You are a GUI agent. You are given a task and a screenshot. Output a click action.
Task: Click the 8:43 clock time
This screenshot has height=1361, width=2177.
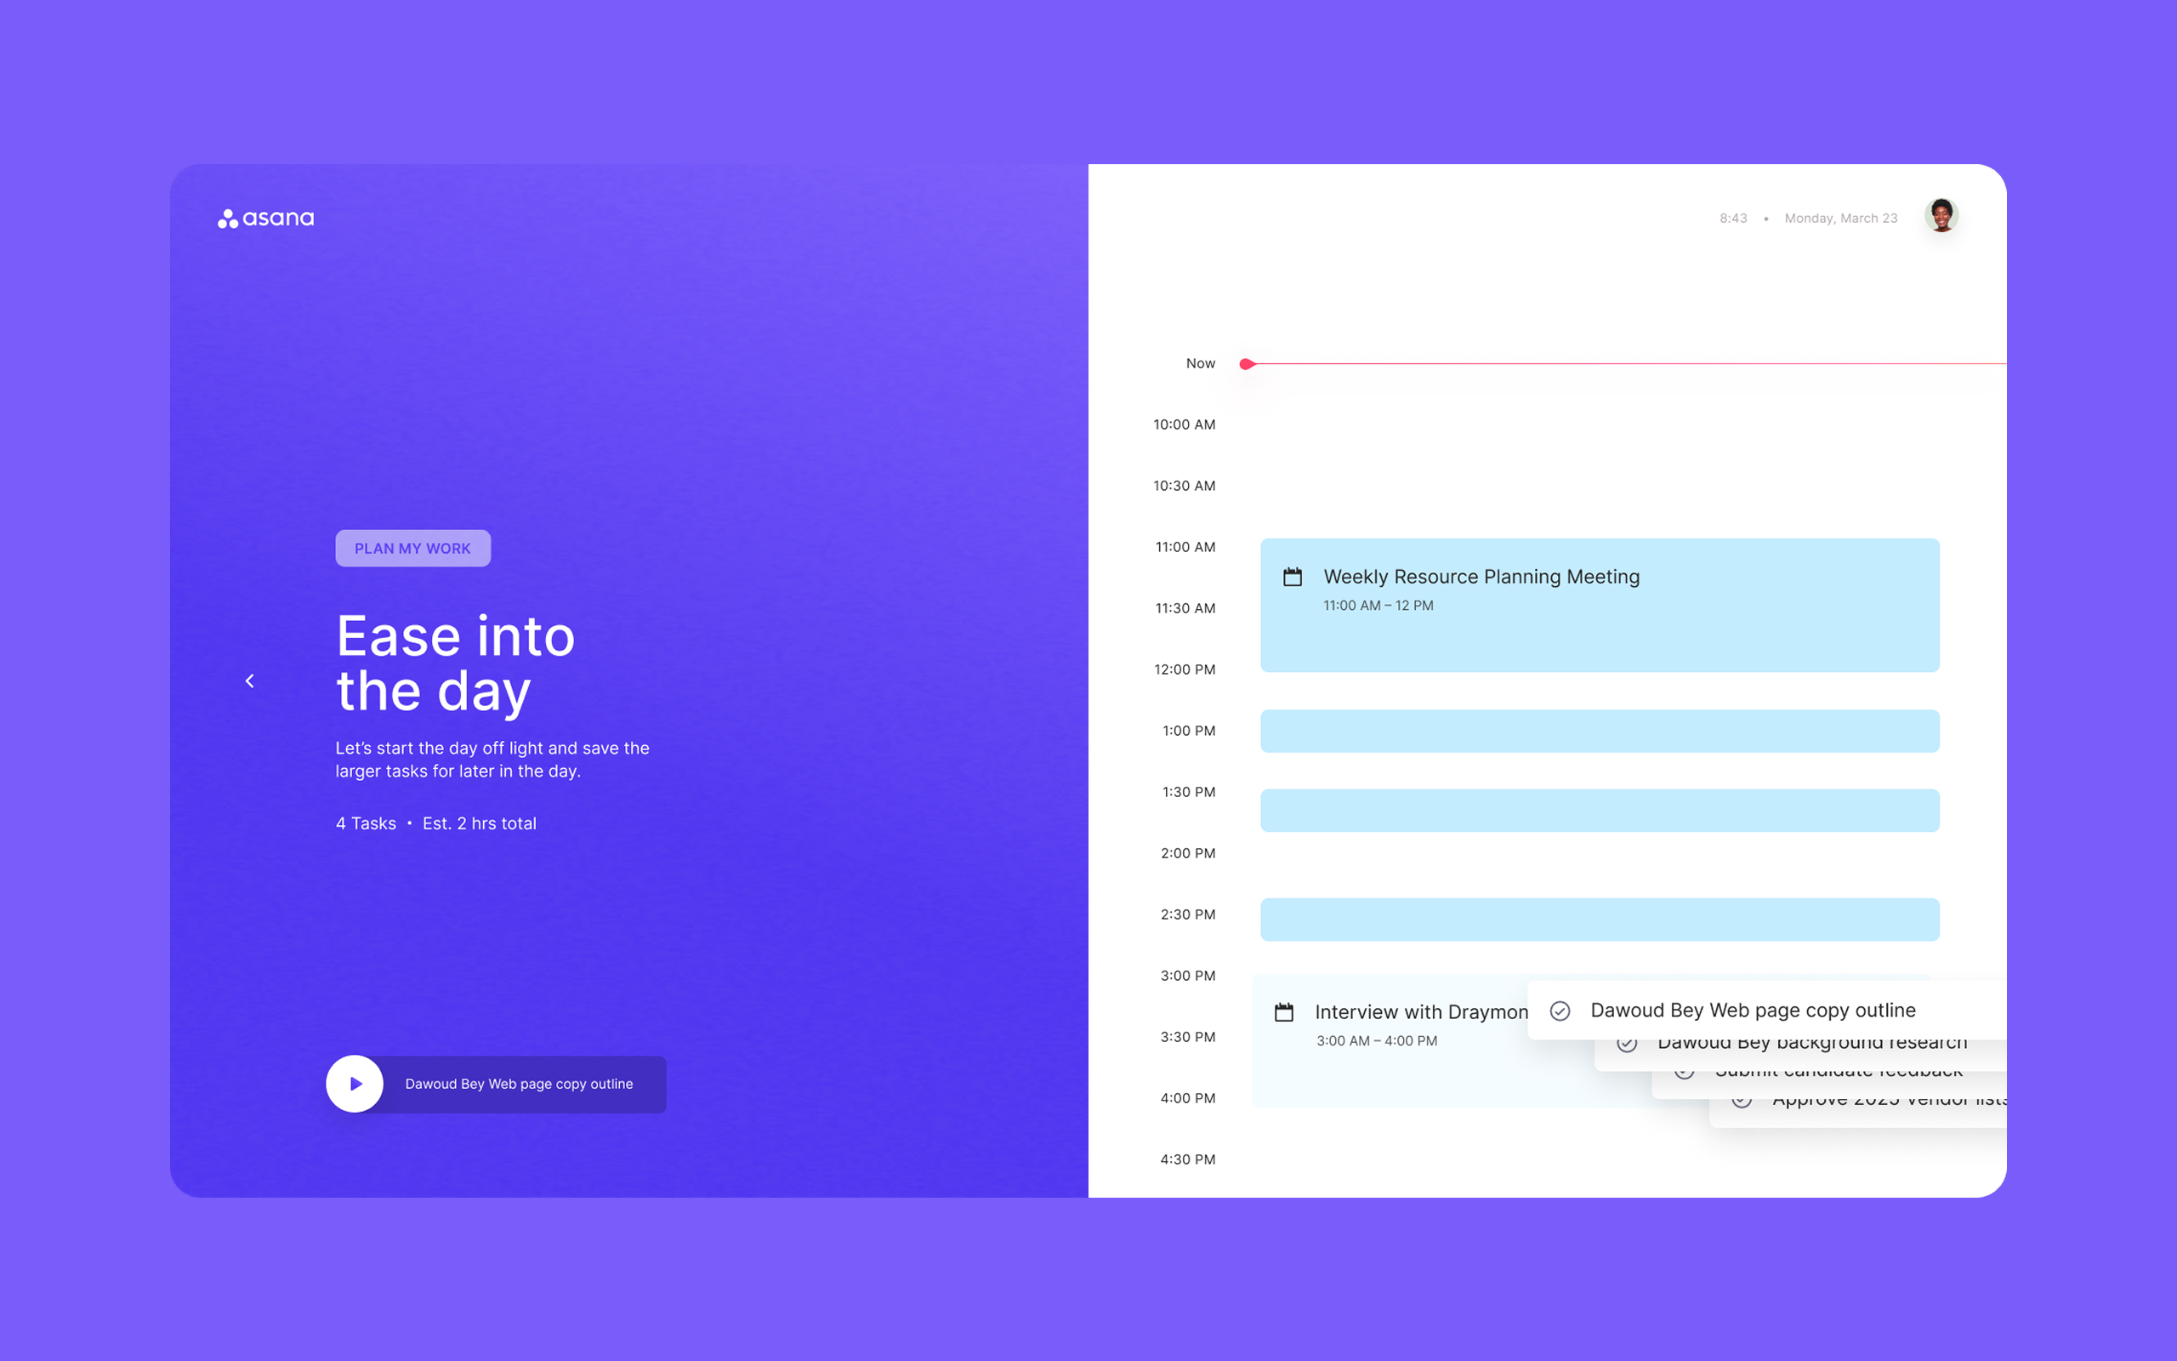[1732, 218]
